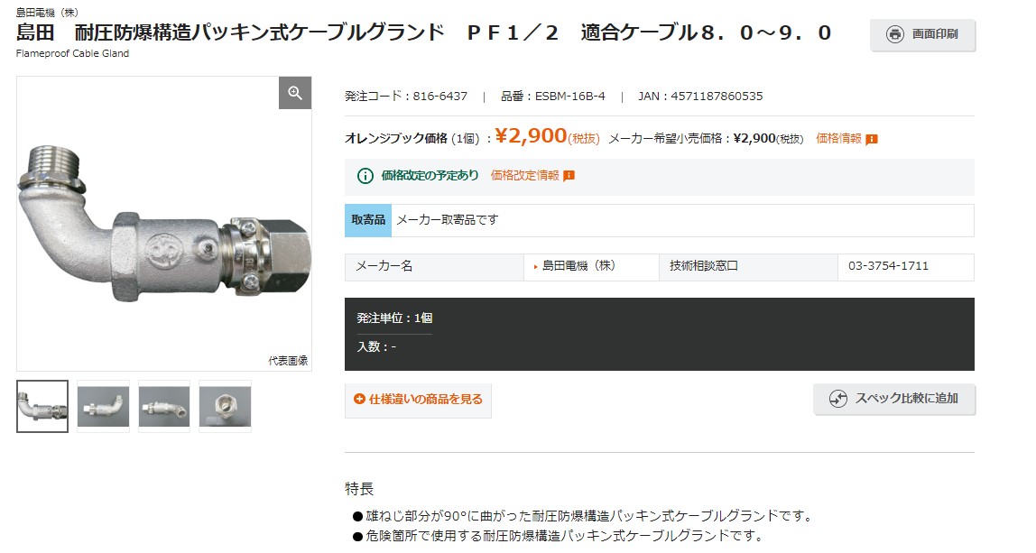This screenshot has width=1036, height=553.
Task: Click the magnifier zoom icon on product image
Action: [295, 93]
